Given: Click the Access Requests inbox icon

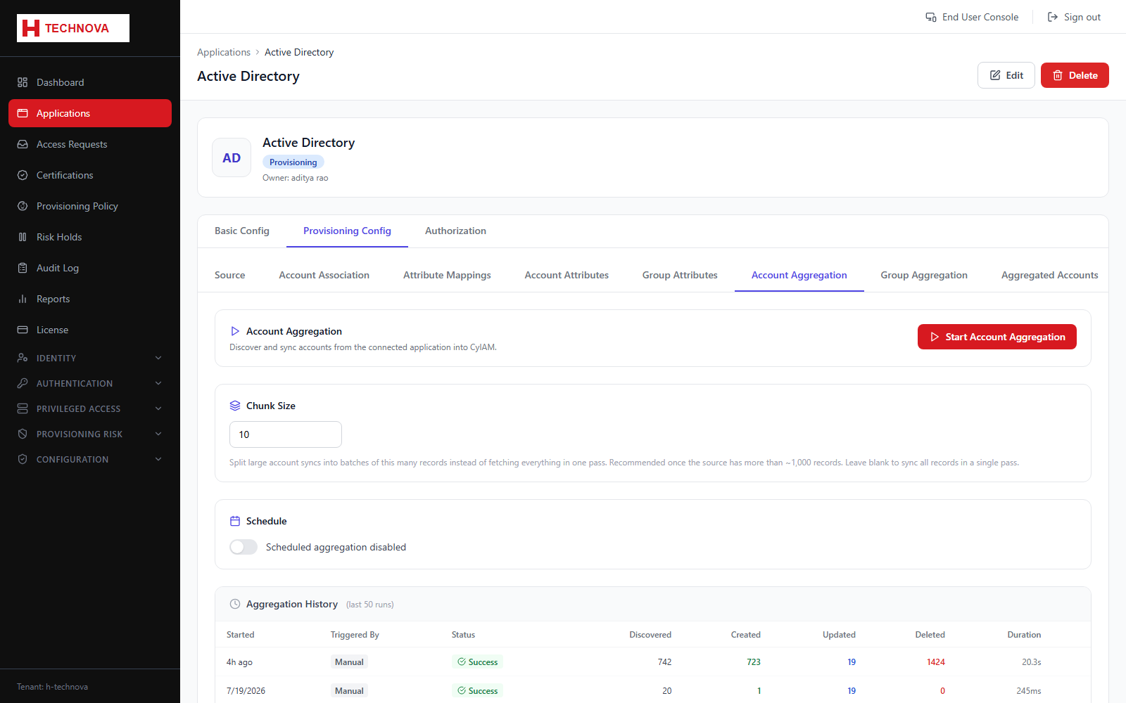Looking at the screenshot, I should tap(23, 144).
